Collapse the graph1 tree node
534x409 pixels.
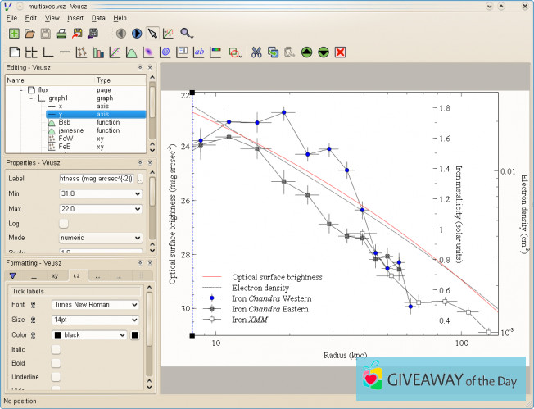pos(31,98)
